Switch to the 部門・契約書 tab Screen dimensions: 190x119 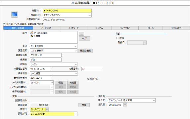pyautogui.click(x=18, y=28)
